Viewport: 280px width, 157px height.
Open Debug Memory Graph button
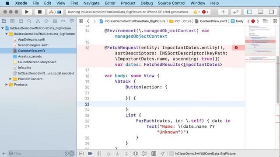click(144, 154)
